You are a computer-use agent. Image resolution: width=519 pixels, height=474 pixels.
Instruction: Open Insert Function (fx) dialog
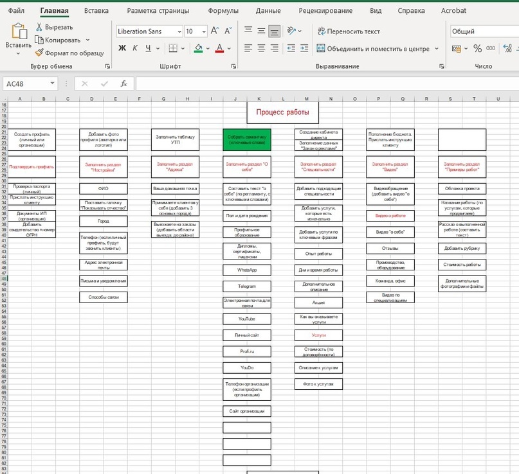[x=123, y=83]
